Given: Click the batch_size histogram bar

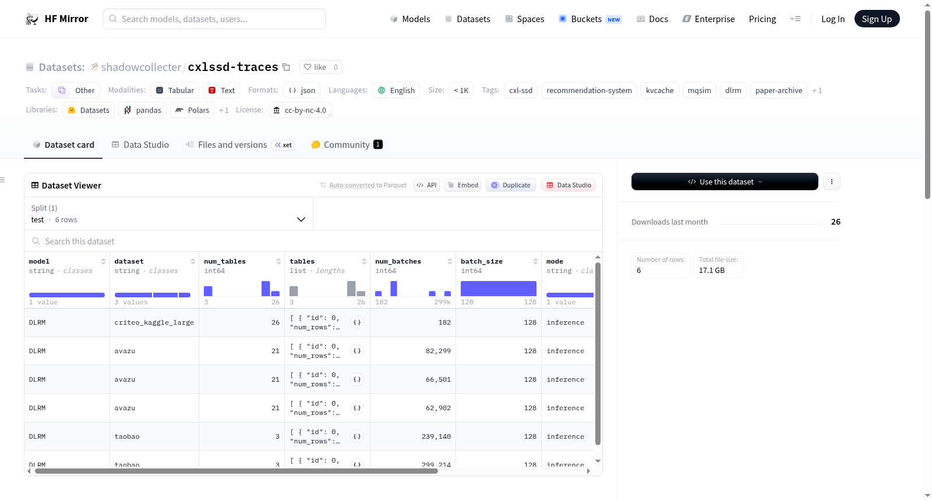Looking at the screenshot, I should (x=499, y=289).
